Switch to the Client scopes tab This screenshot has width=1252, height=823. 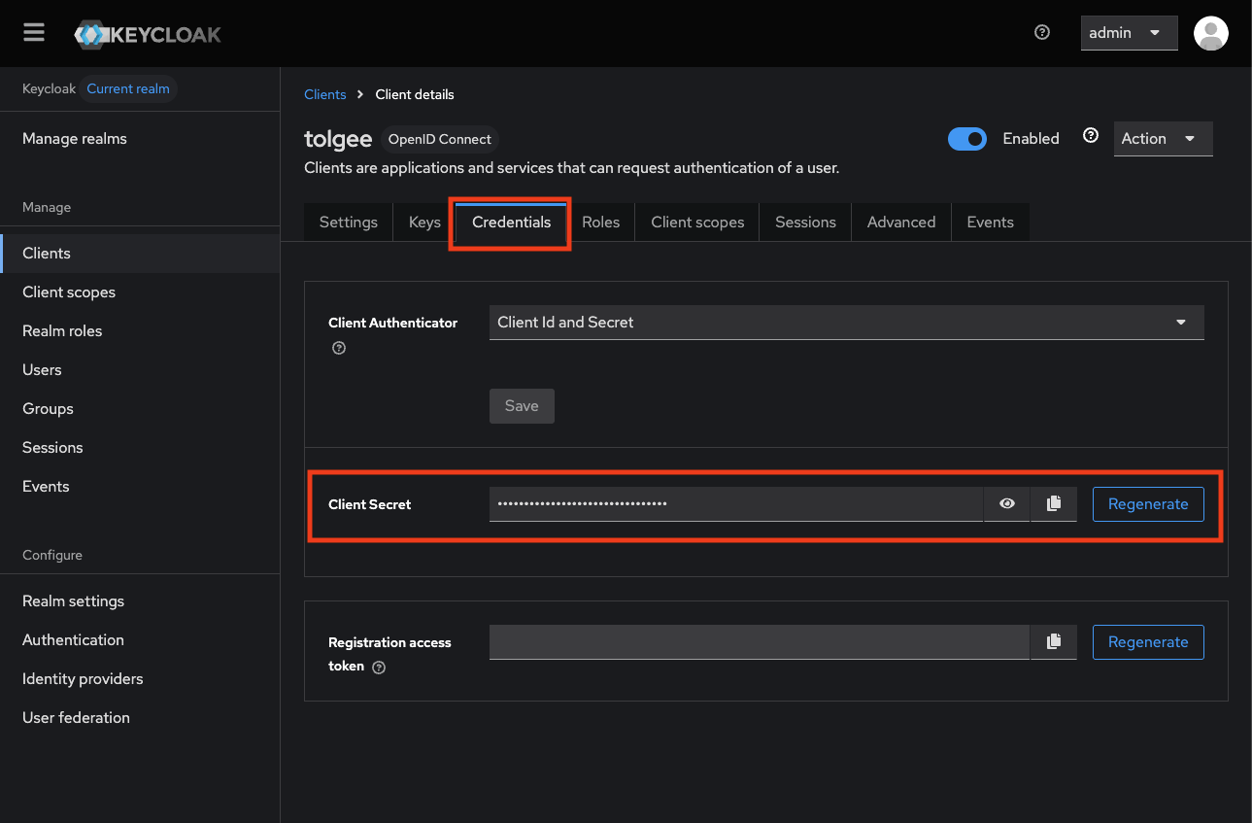(697, 223)
